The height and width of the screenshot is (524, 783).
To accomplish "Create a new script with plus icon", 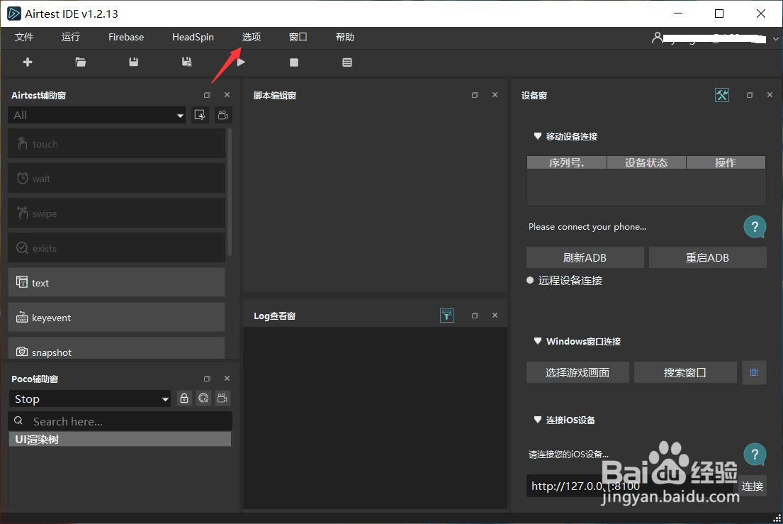I will tap(28, 62).
